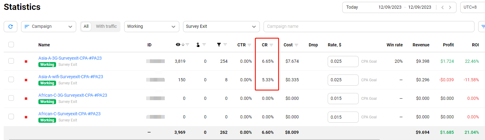Go to next date range arrow
This screenshot has height=140, width=485.
pyautogui.click(x=450, y=7)
